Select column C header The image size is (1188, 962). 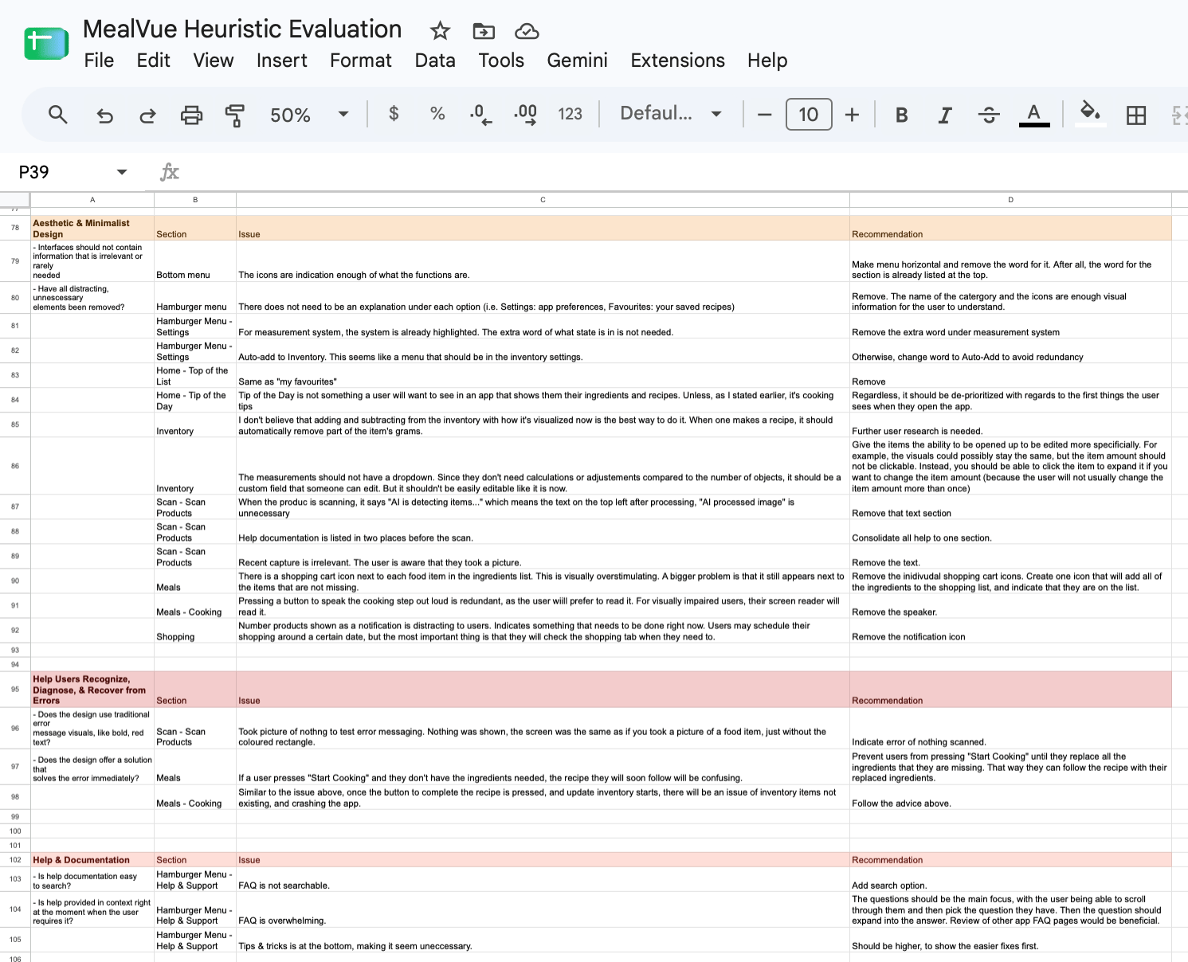pos(543,200)
